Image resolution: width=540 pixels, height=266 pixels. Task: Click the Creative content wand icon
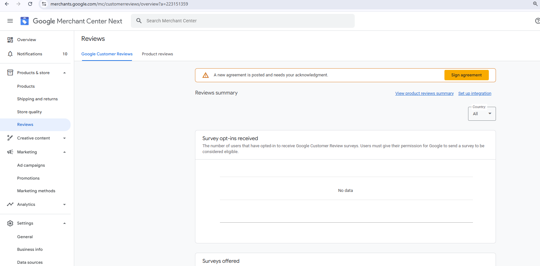pyautogui.click(x=10, y=138)
